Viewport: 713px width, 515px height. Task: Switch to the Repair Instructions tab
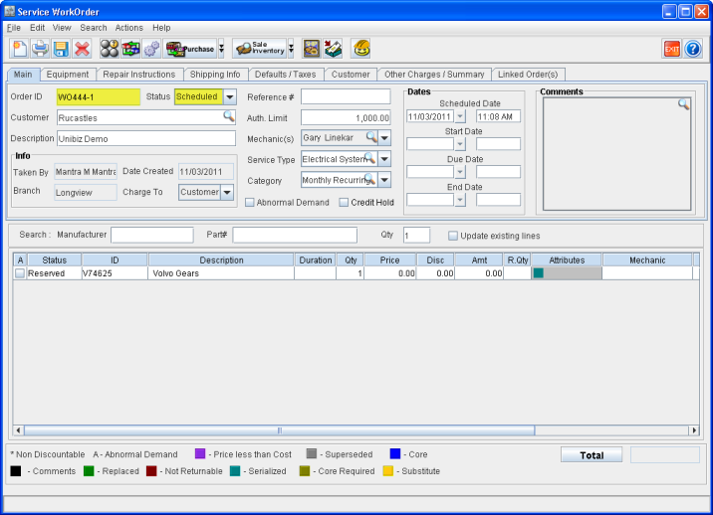(139, 75)
